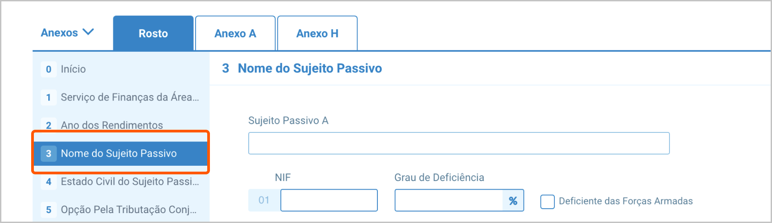Open the Anexo A tab

click(x=235, y=33)
